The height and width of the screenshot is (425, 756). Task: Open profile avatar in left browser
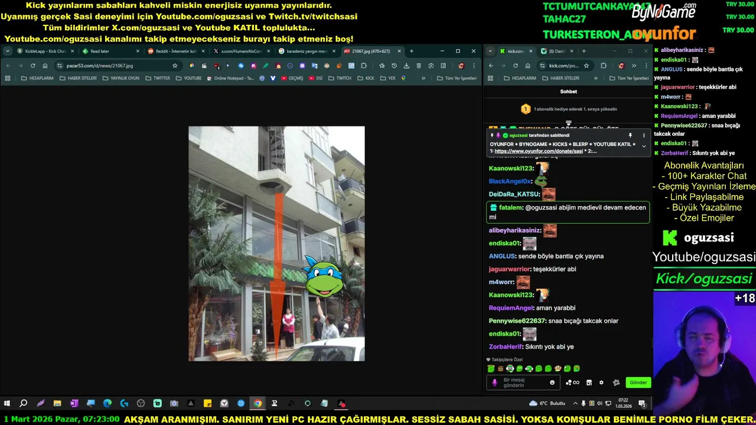pyautogui.click(x=461, y=66)
